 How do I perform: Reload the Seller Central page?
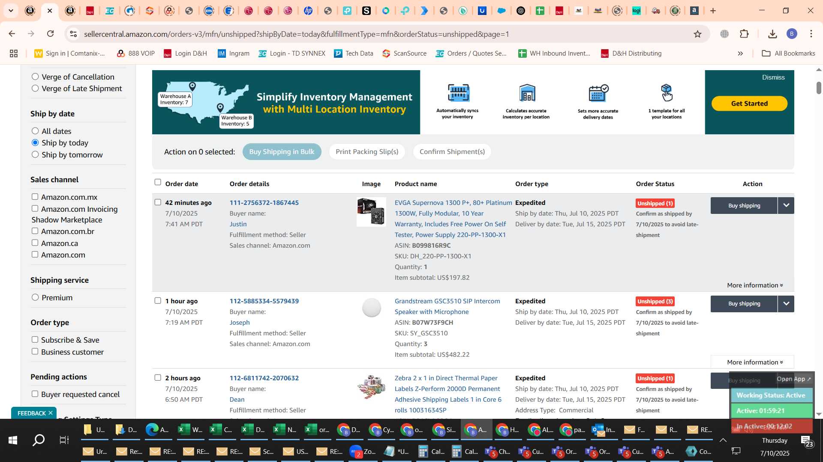point(51,34)
